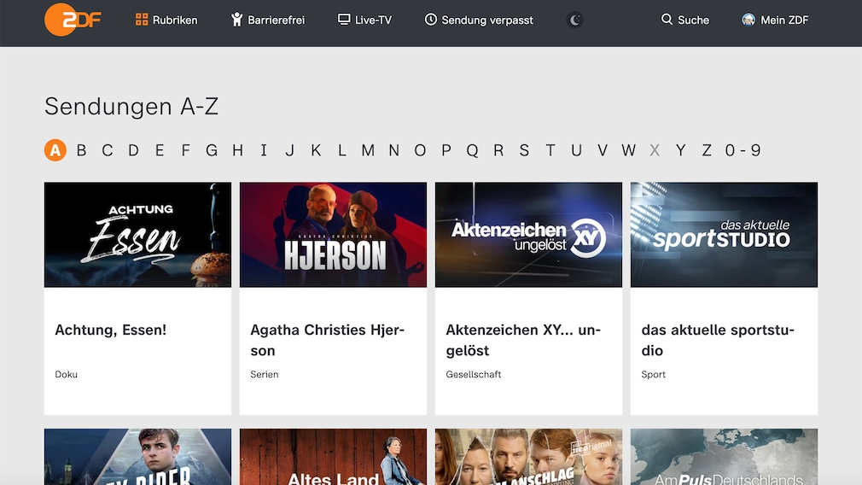
Task: Open Mein ZDF label
Action: [784, 20]
